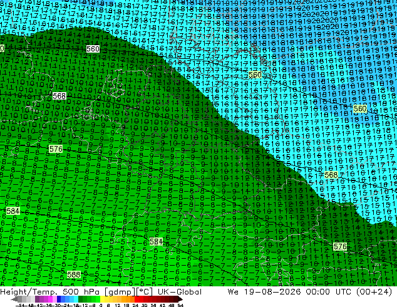Click the "24" value under color scale
The width and height of the screenshot is (397, 307).
pos(135,305)
